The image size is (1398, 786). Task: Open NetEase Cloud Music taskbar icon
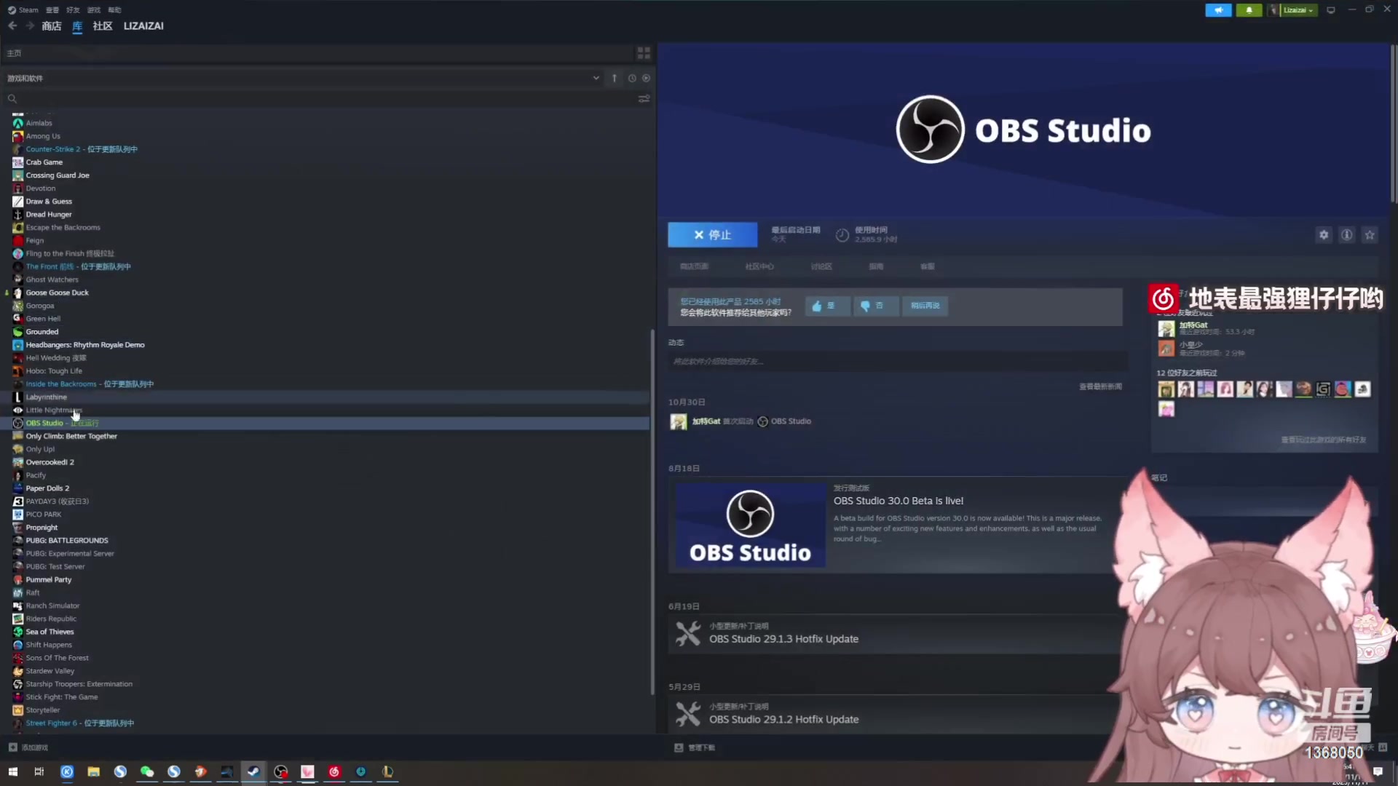coord(334,771)
